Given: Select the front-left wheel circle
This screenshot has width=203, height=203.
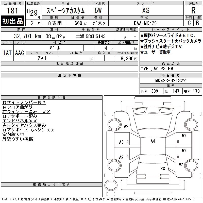Looking at the screenshot, I should 114,125.
